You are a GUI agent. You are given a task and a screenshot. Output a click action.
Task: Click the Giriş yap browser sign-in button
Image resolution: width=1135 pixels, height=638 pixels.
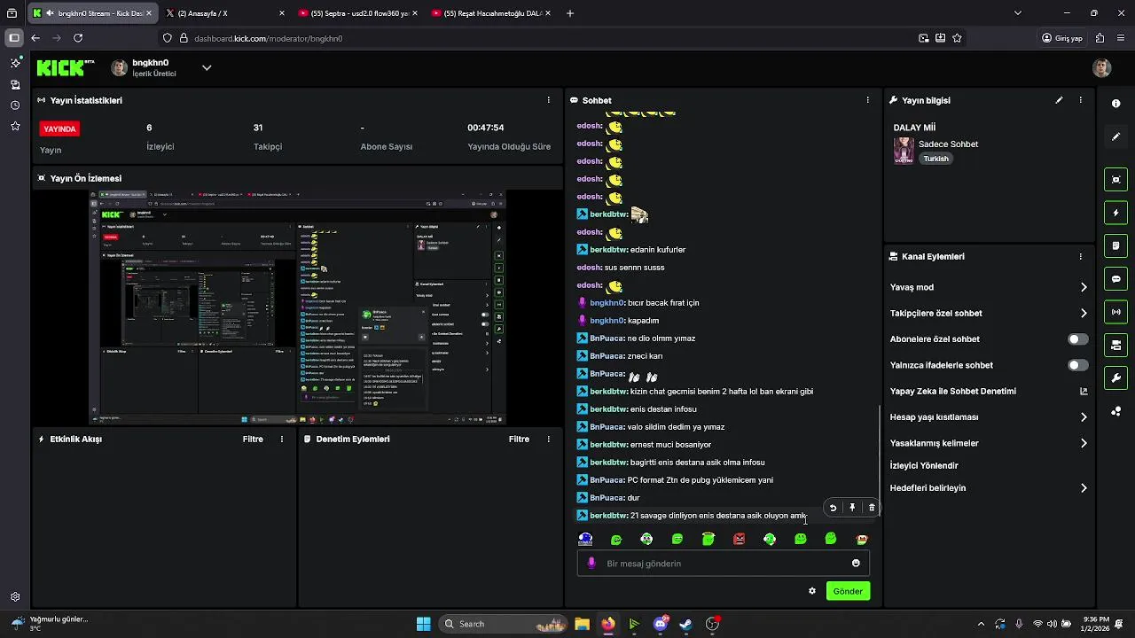pyautogui.click(x=1062, y=38)
